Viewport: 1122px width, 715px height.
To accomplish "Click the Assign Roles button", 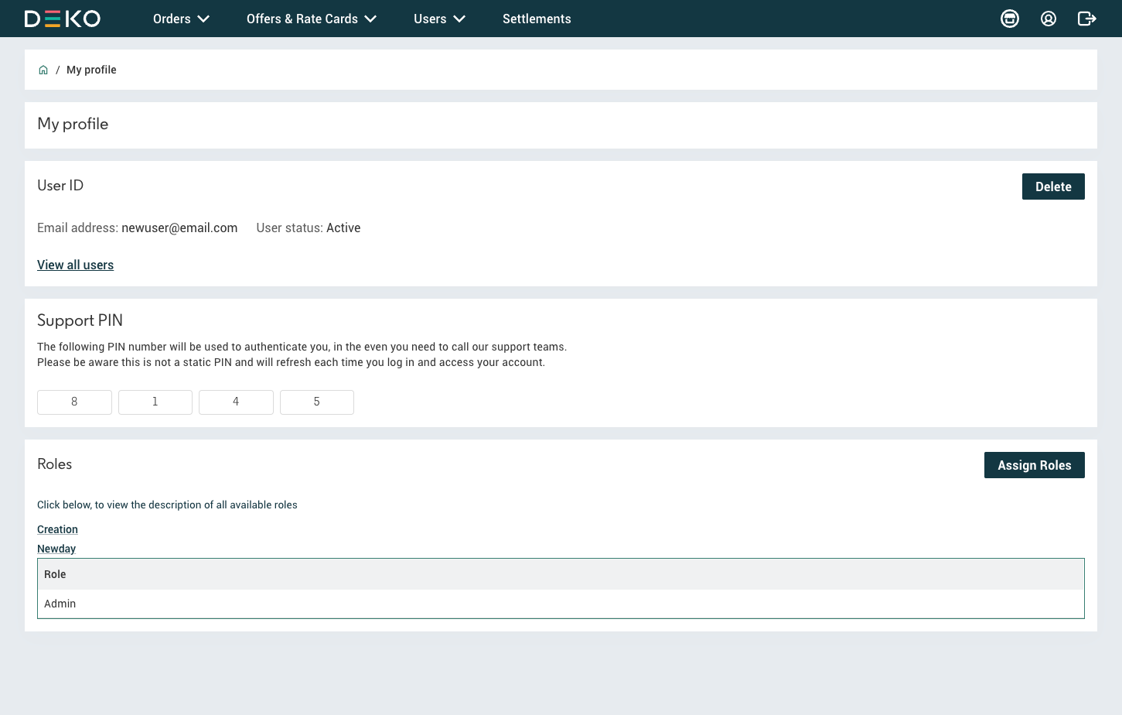I will point(1035,465).
